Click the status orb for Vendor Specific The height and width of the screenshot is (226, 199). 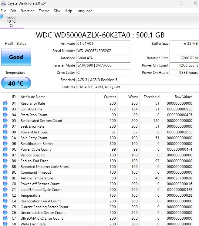coord(5,155)
